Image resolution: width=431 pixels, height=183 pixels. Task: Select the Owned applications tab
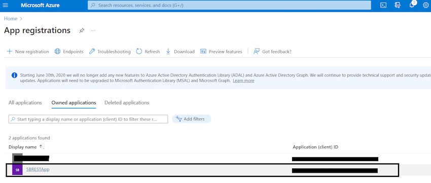coord(74,103)
